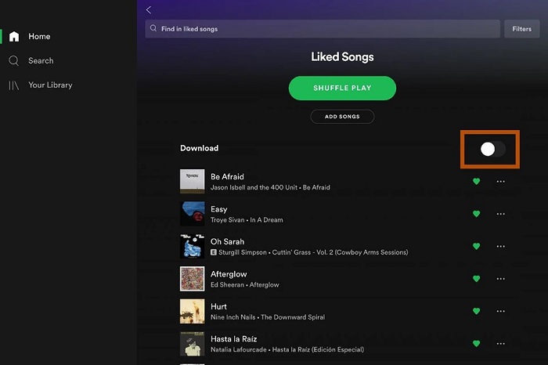Open more options for Be Afraid

pos(500,182)
